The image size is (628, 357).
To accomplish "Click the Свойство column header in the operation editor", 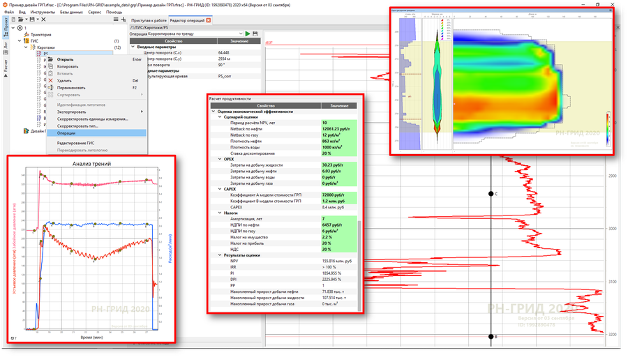I will click(x=174, y=41).
